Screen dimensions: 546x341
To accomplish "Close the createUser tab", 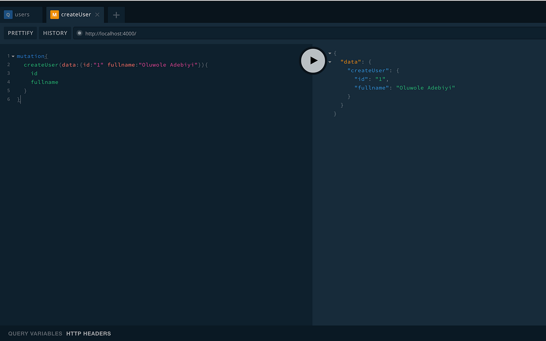I will point(97,15).
